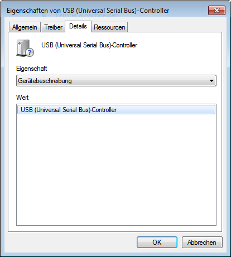Go to the Ressourcen tab

(109, 27)
